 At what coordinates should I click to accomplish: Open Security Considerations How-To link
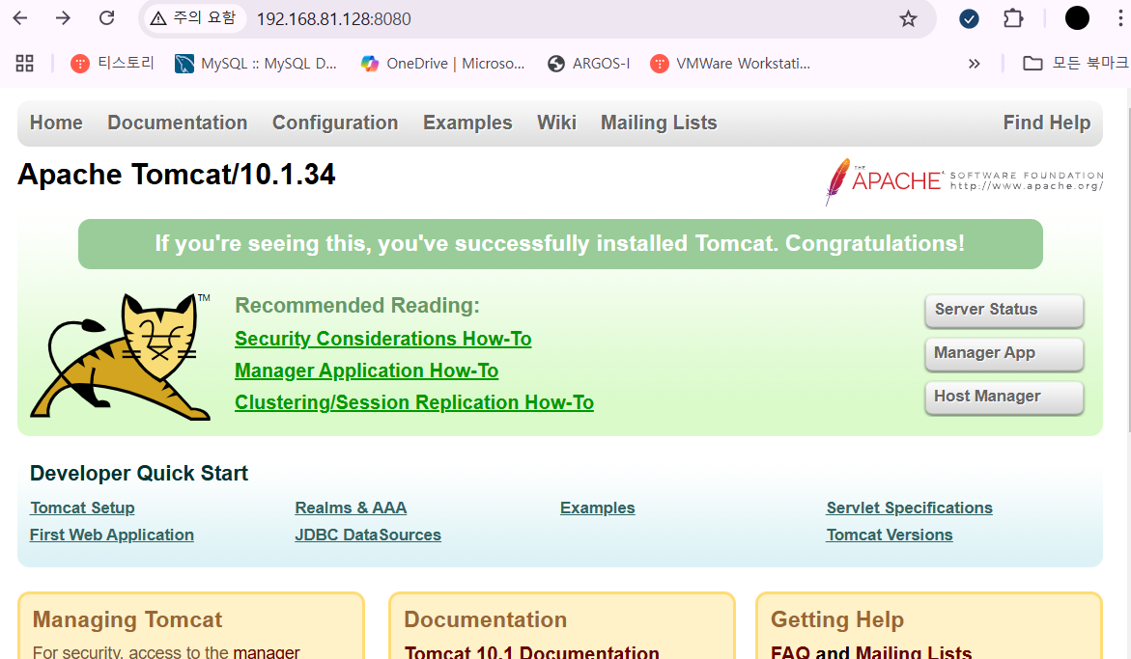click(383, 339)
